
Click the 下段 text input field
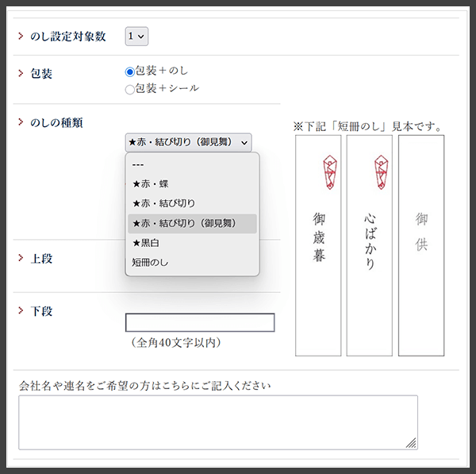[200, 322]
